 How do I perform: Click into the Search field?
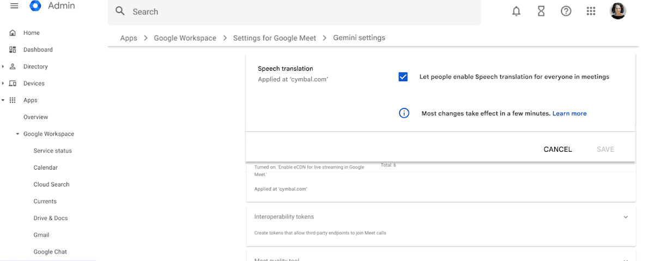(x=294, y=11)
